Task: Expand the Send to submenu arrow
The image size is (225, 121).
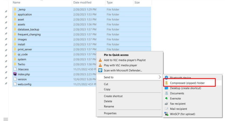Action: [x=160, y=77]
